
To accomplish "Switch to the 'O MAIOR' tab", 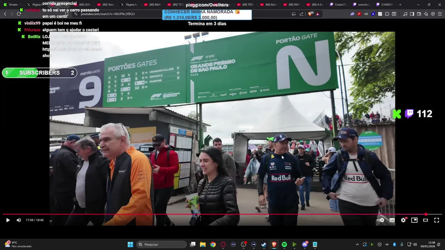I will [385, 5].
